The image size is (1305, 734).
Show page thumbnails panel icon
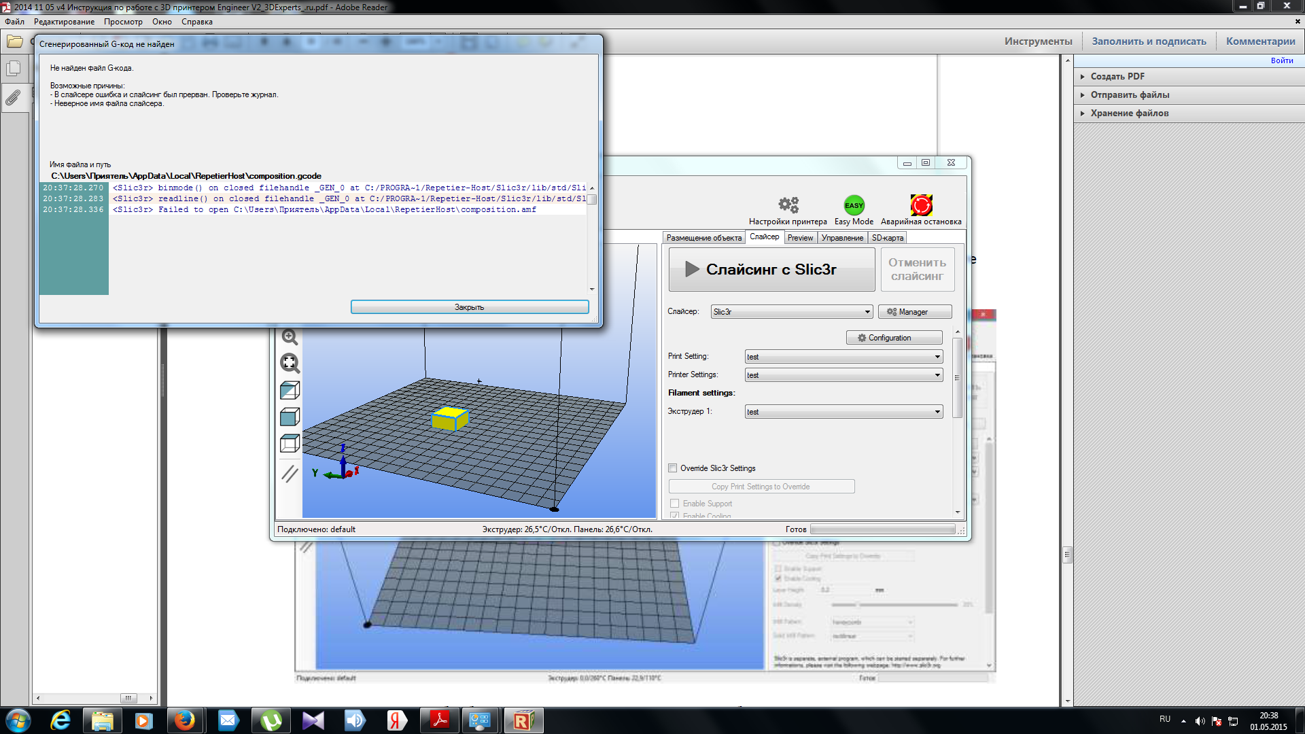click(13, 69)
